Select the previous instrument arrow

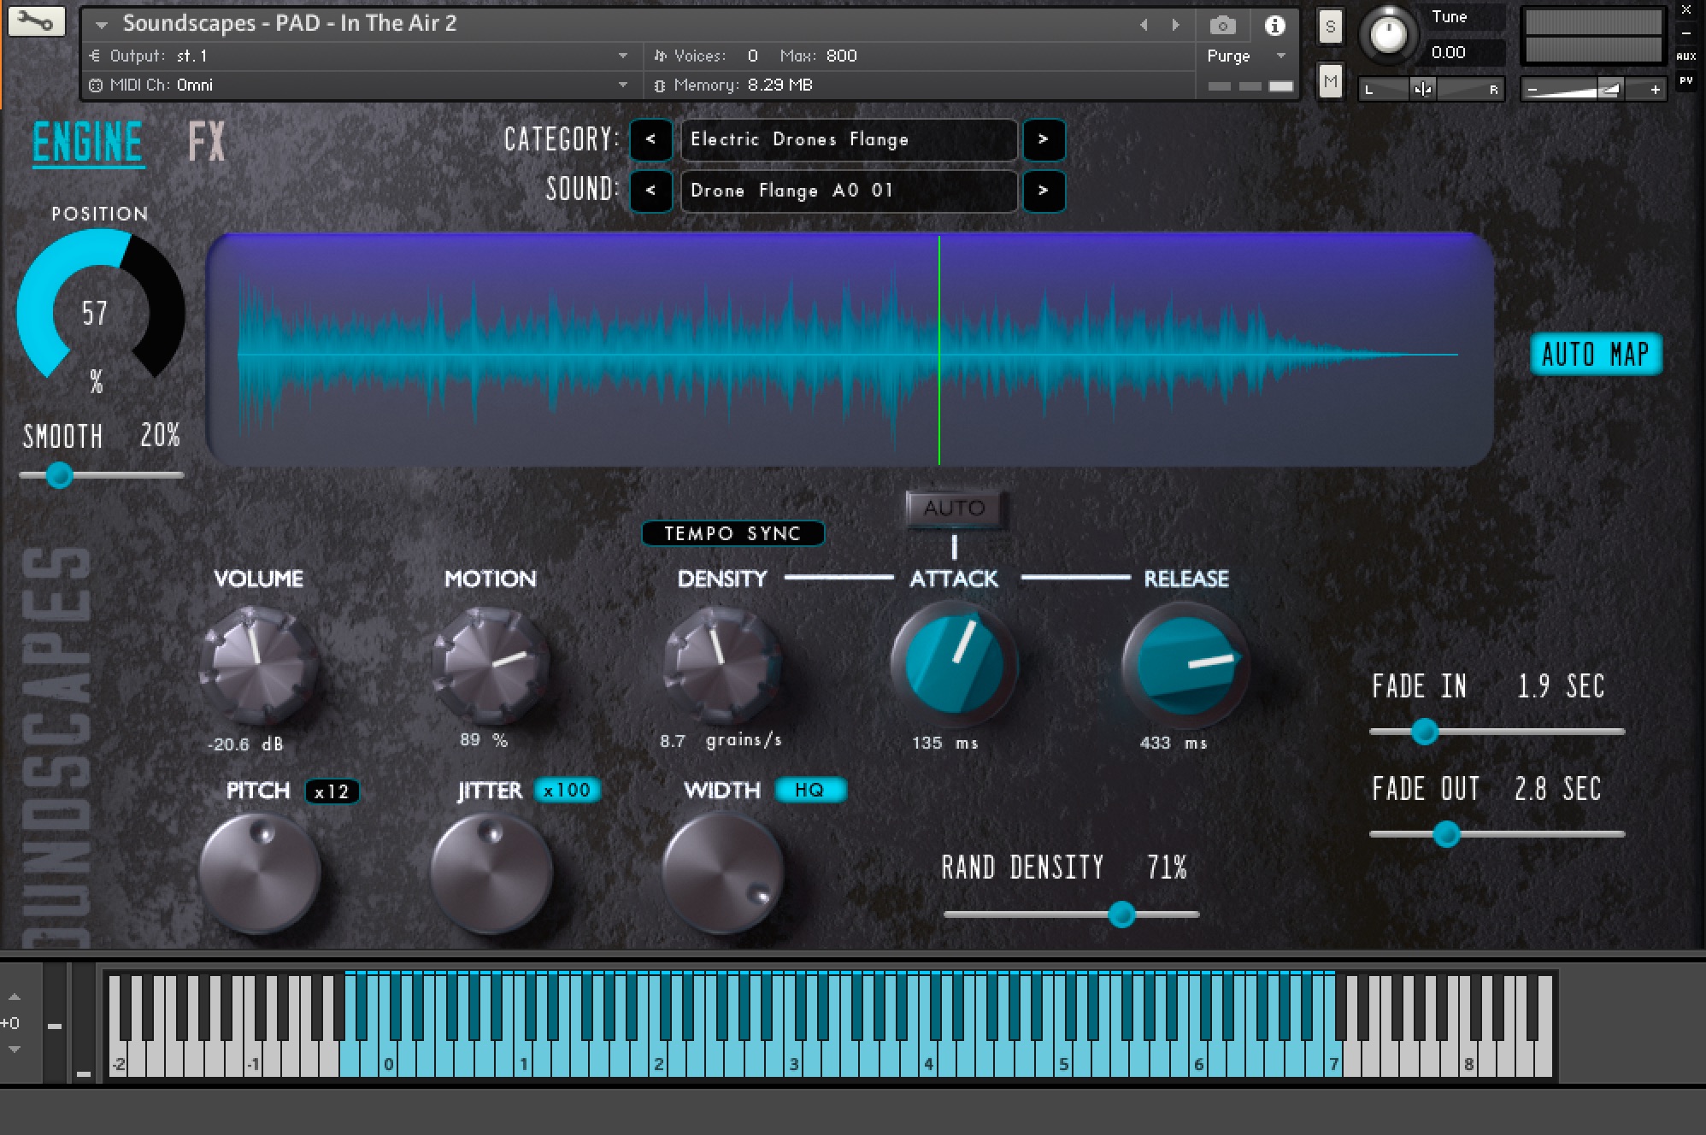[x=1144, y=25]
